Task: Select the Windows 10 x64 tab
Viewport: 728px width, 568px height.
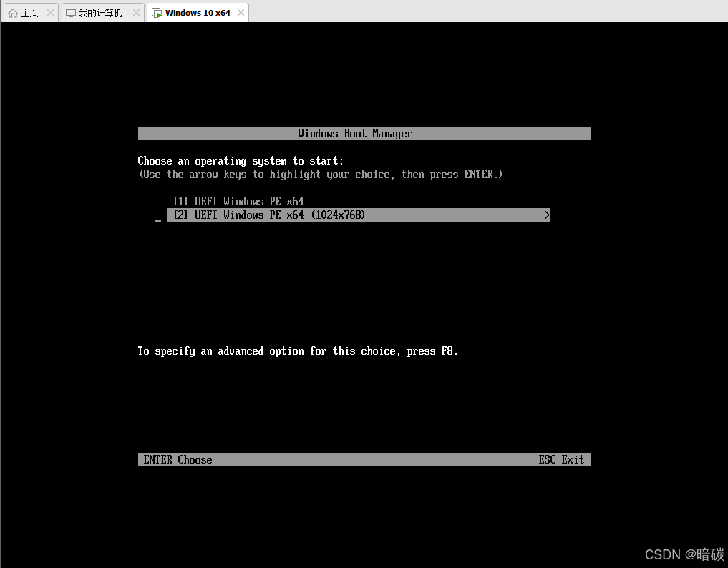Action: (x=198, y=13)
